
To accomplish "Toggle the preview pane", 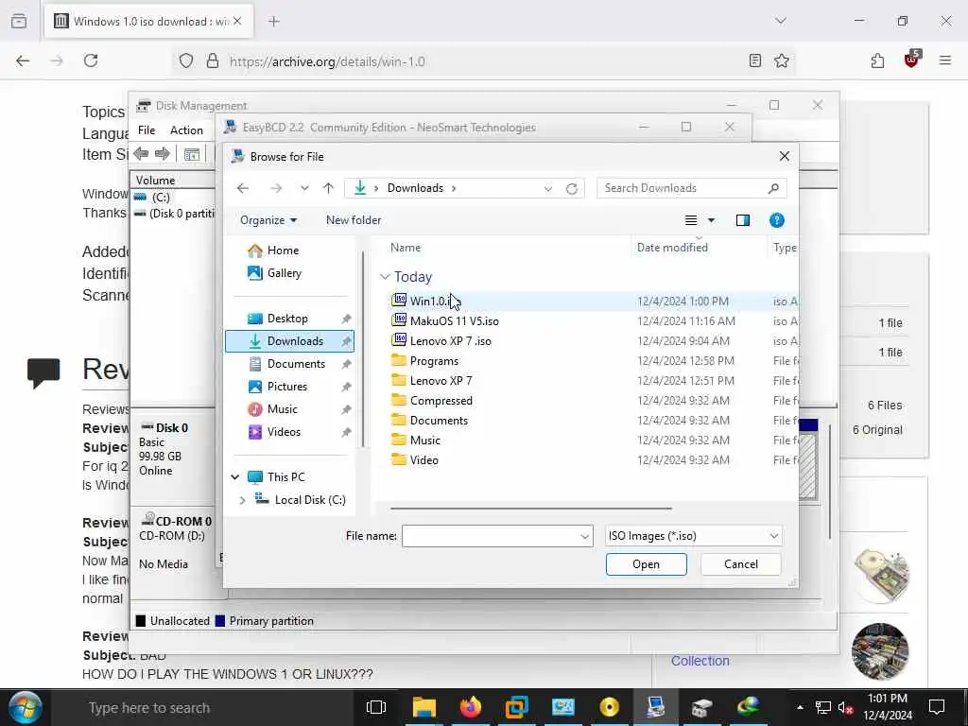I will 743,220.
